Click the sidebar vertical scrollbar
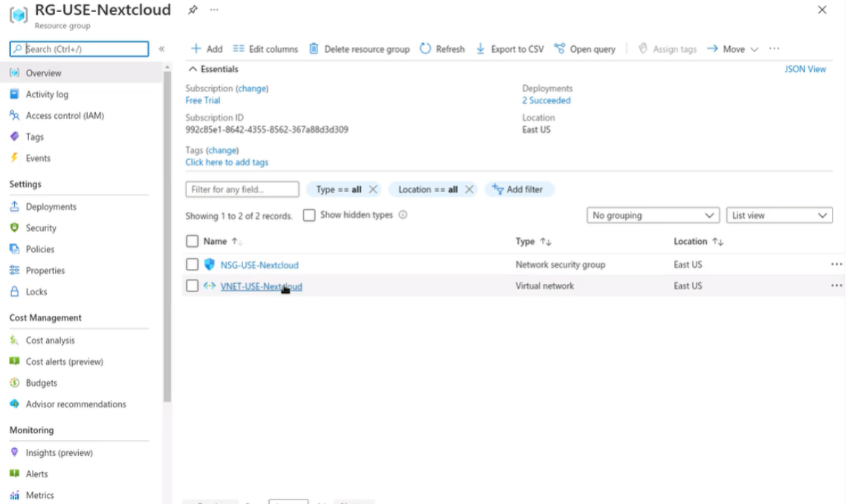 (167, 237)
